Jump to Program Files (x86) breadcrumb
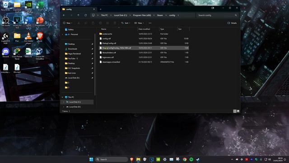 coord(142,15)
